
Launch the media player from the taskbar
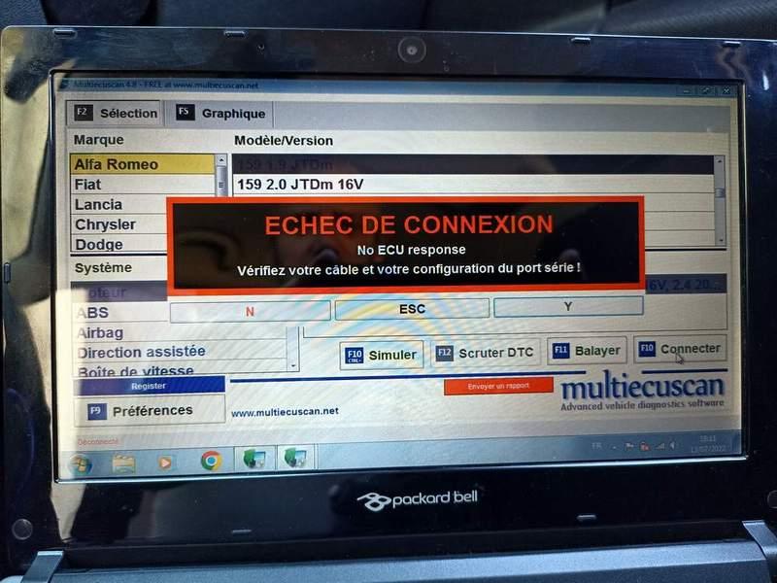pos(165,463)
